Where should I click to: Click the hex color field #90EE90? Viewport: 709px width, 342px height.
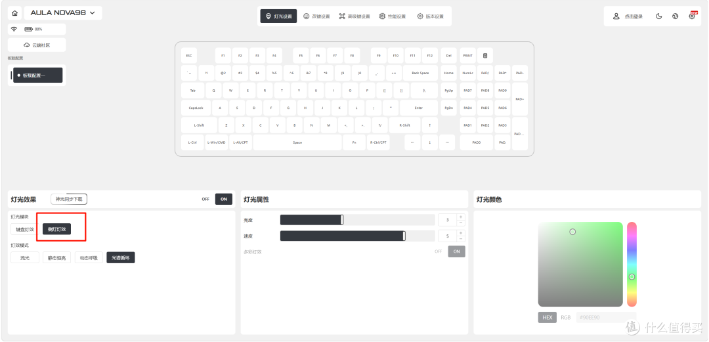click(x=607, y=318)
